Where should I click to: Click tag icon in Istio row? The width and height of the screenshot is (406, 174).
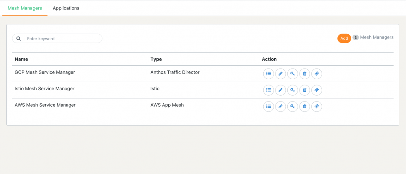(x=317, y=90)
